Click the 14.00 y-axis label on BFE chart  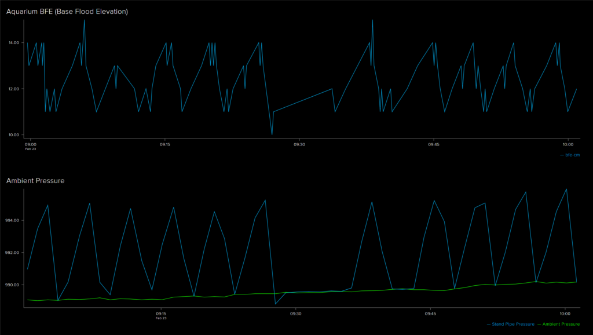(13, 43)
